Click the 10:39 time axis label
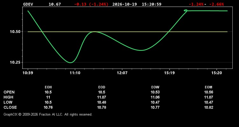Screen dimensions: 239x127 pyautogui.click(x=28, y=73)
